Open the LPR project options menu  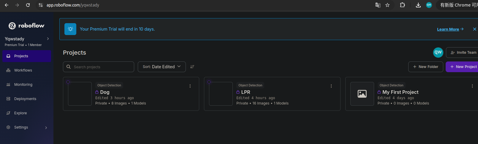coord(331,86)
